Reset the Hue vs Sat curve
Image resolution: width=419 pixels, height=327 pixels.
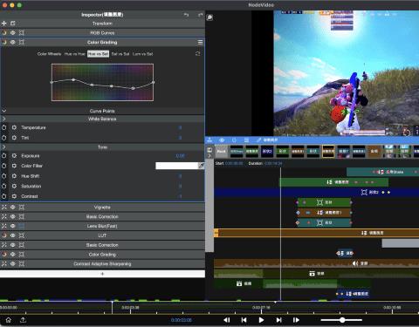tap(198, 54)
